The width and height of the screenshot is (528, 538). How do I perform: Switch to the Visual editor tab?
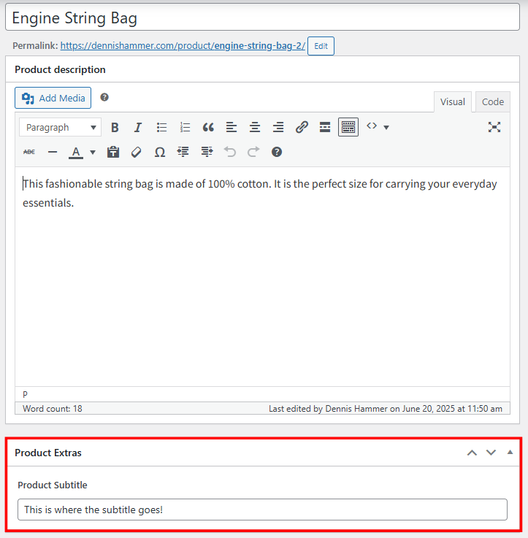(x=452, y=101)
